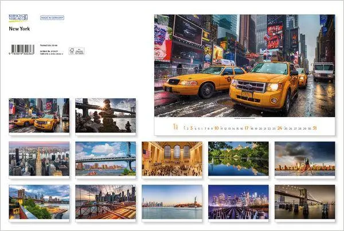Viewport: 344px width, 231px height.
Task: Click date 24 on the calendar strip
Action: [280, 128]
